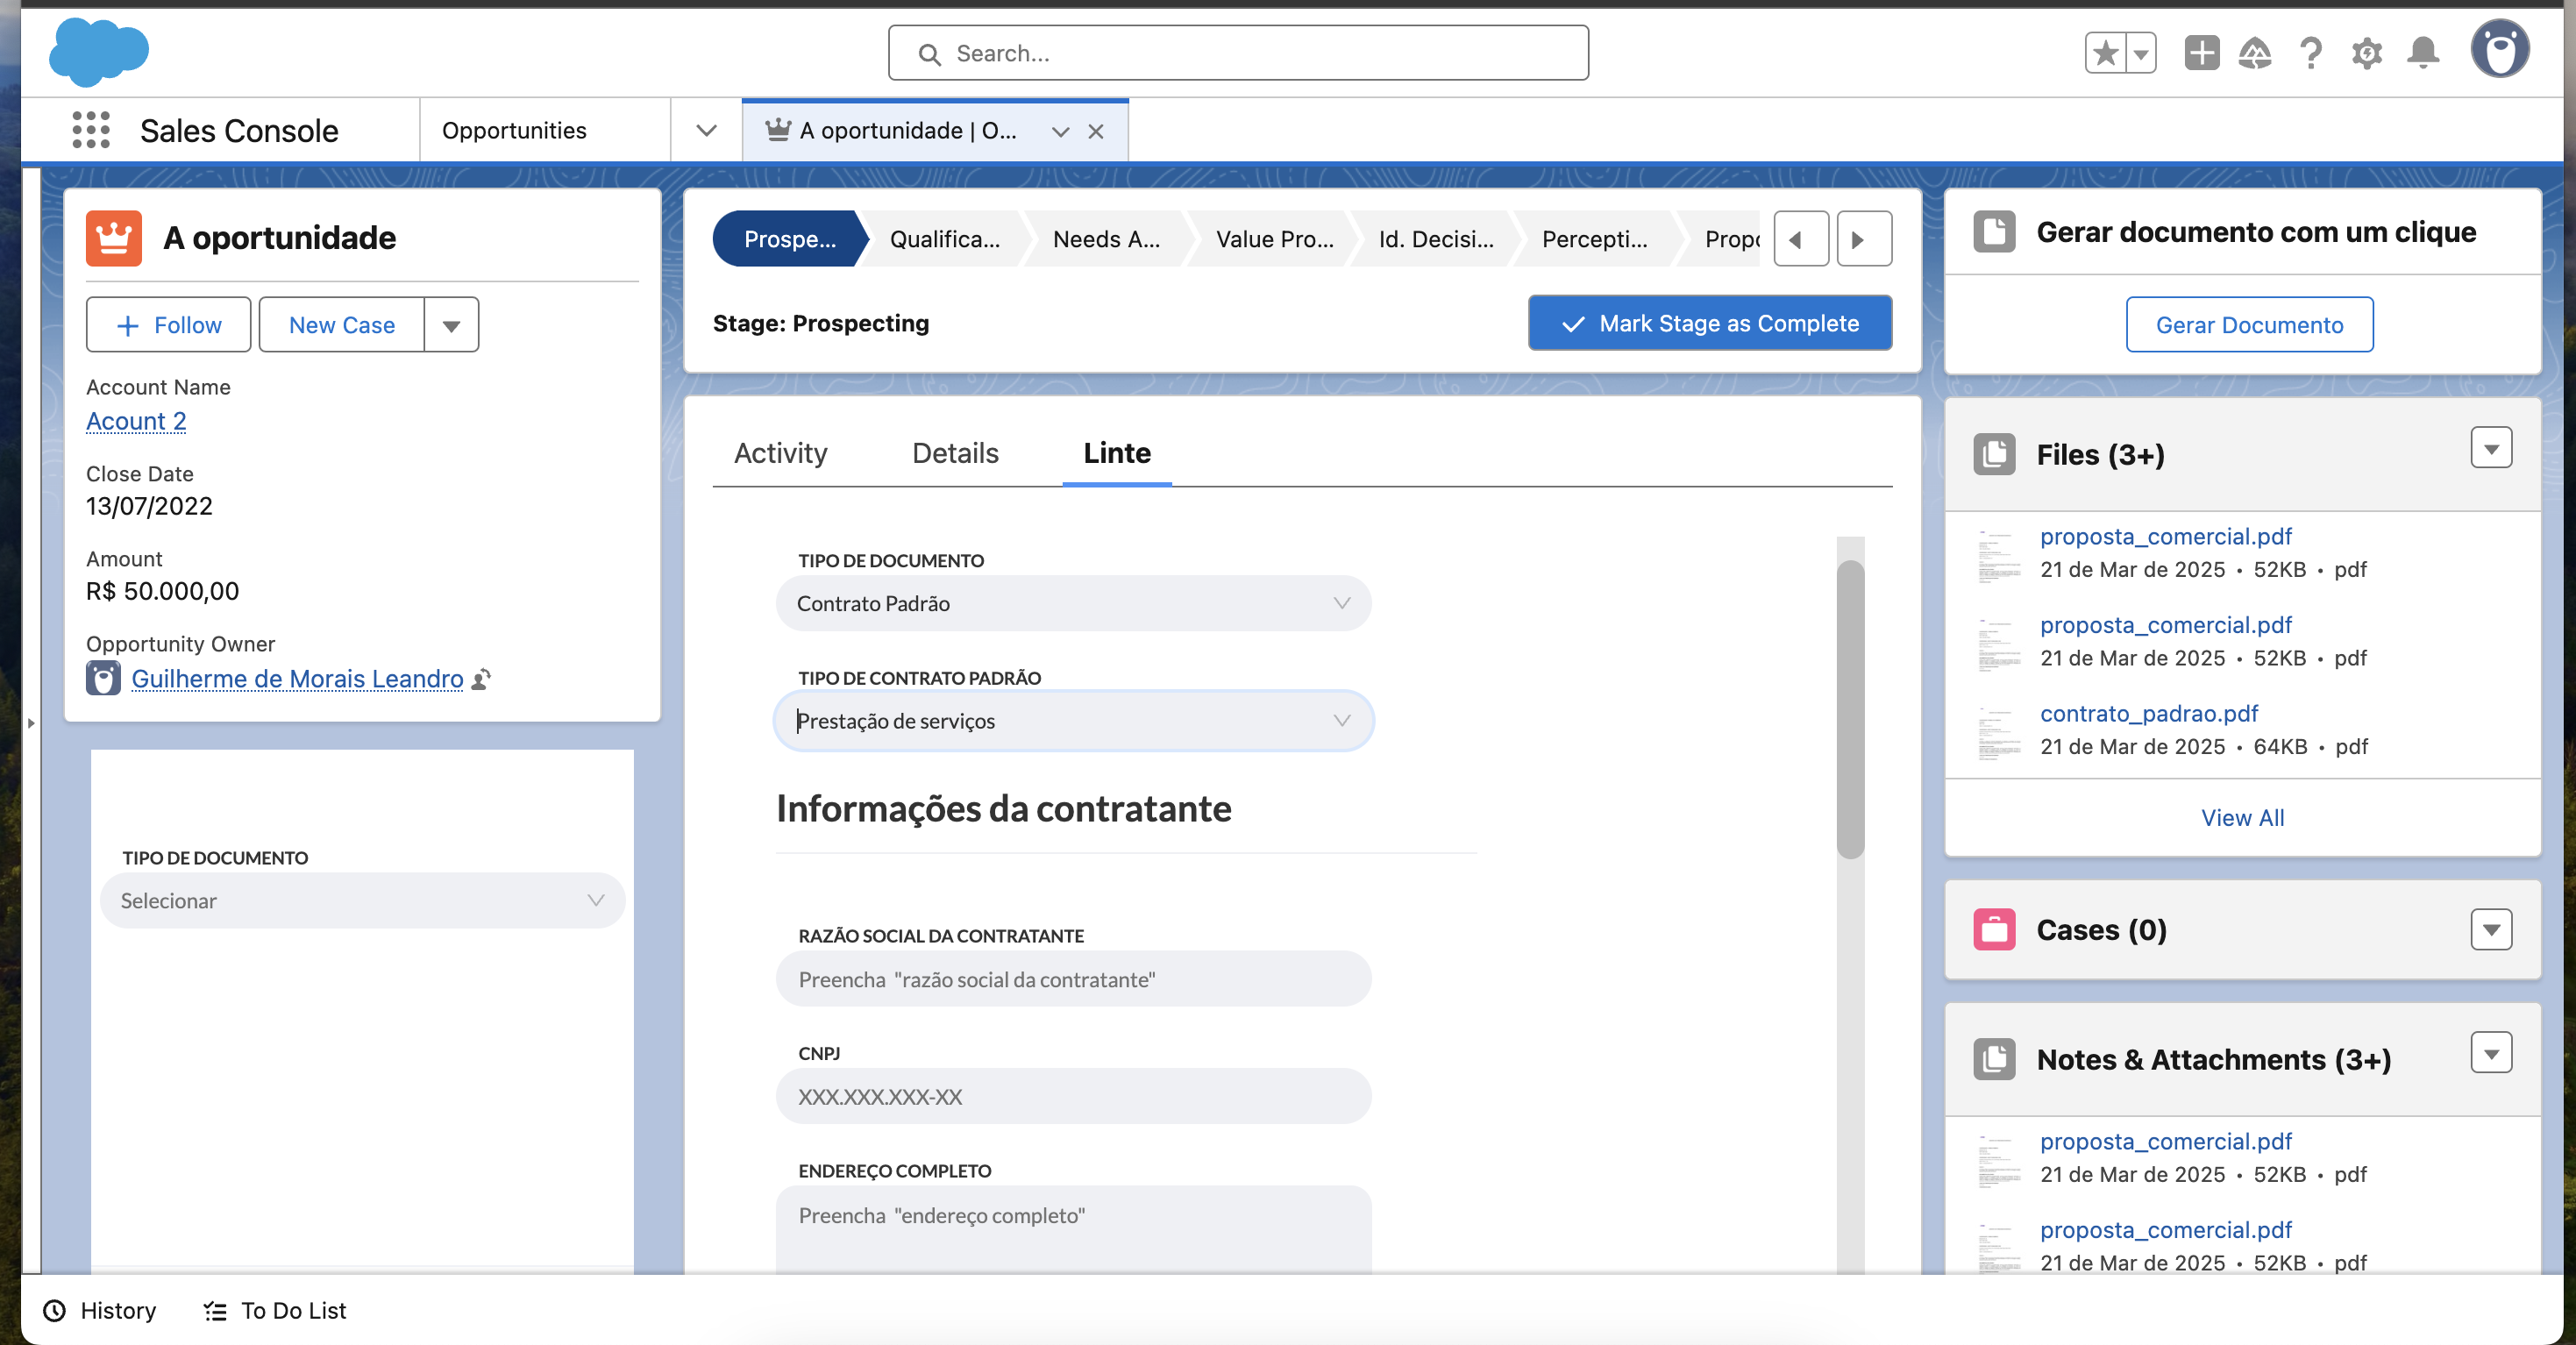Select the Qualification stage in the path
The width and height of the screenshot is (2576, 1345).
coord(944,239)
